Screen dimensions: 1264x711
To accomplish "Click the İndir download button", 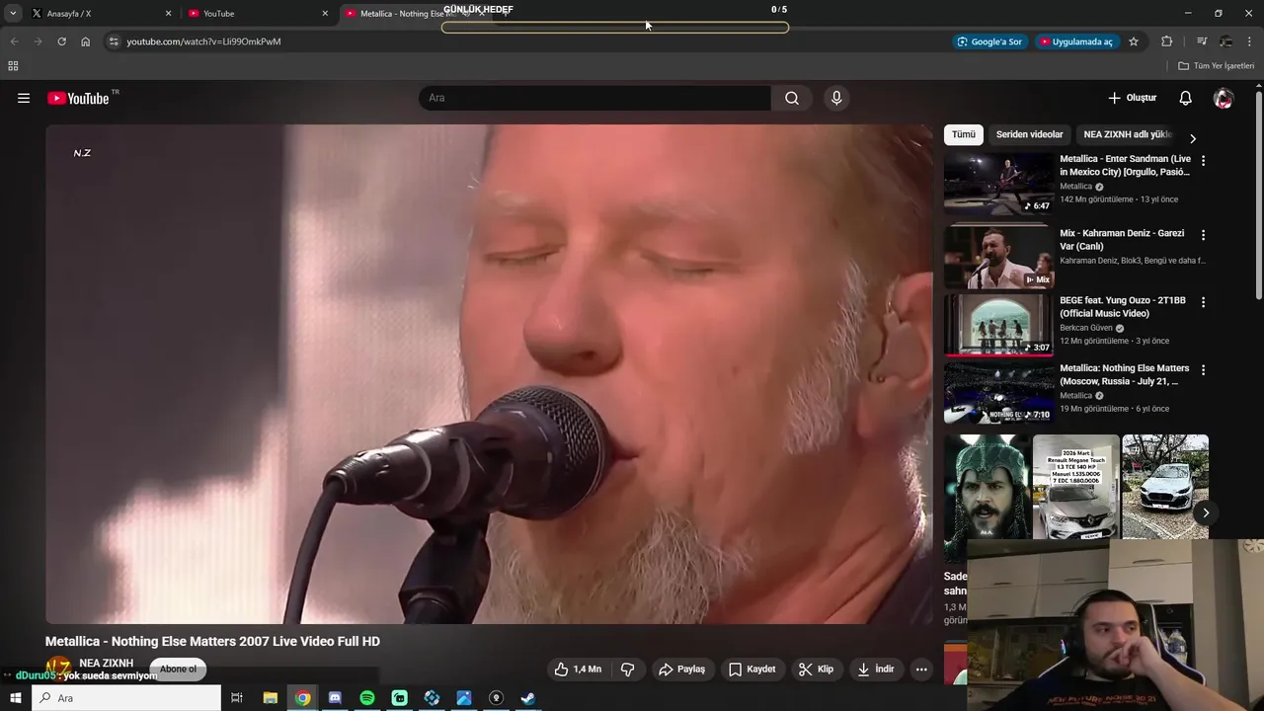I will click(x=876, y=670).
